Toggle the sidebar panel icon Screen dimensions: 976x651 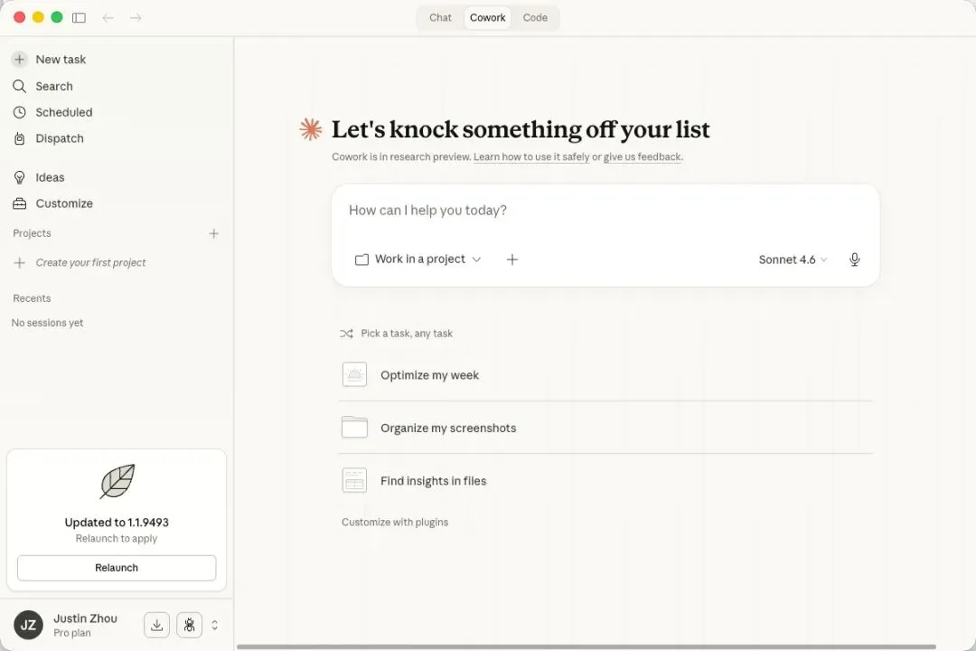coord(79,17)
